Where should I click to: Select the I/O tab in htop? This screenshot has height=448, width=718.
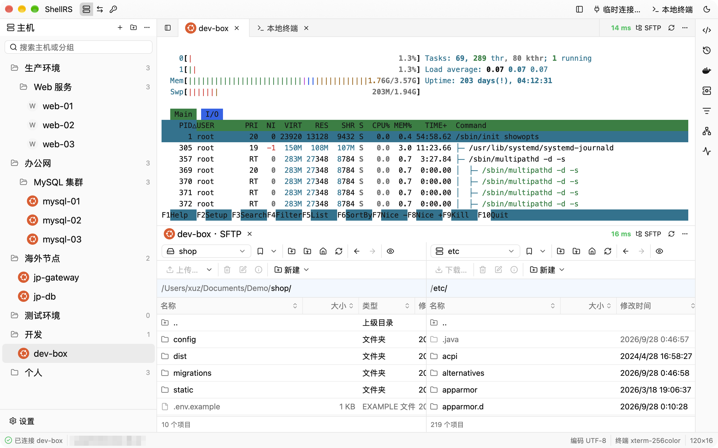pos(212,114)
